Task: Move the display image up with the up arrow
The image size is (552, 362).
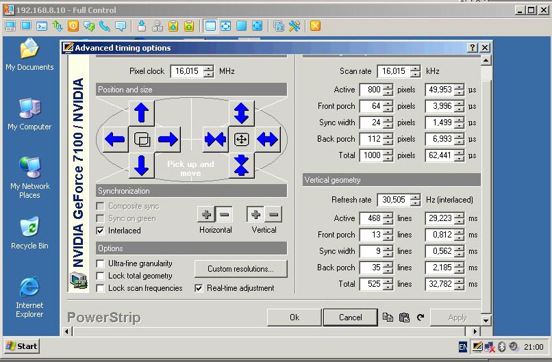Action: [x=142, y=113]
